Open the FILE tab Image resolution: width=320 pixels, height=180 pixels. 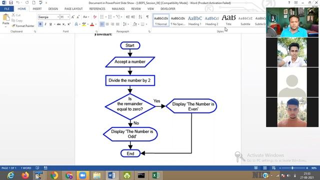[x=6, y=9]
